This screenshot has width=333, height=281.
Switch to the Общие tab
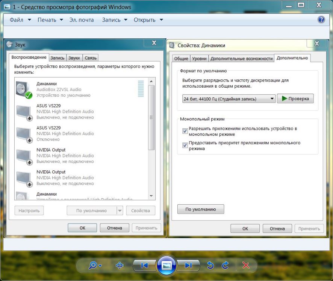click(x=181, y=58)
